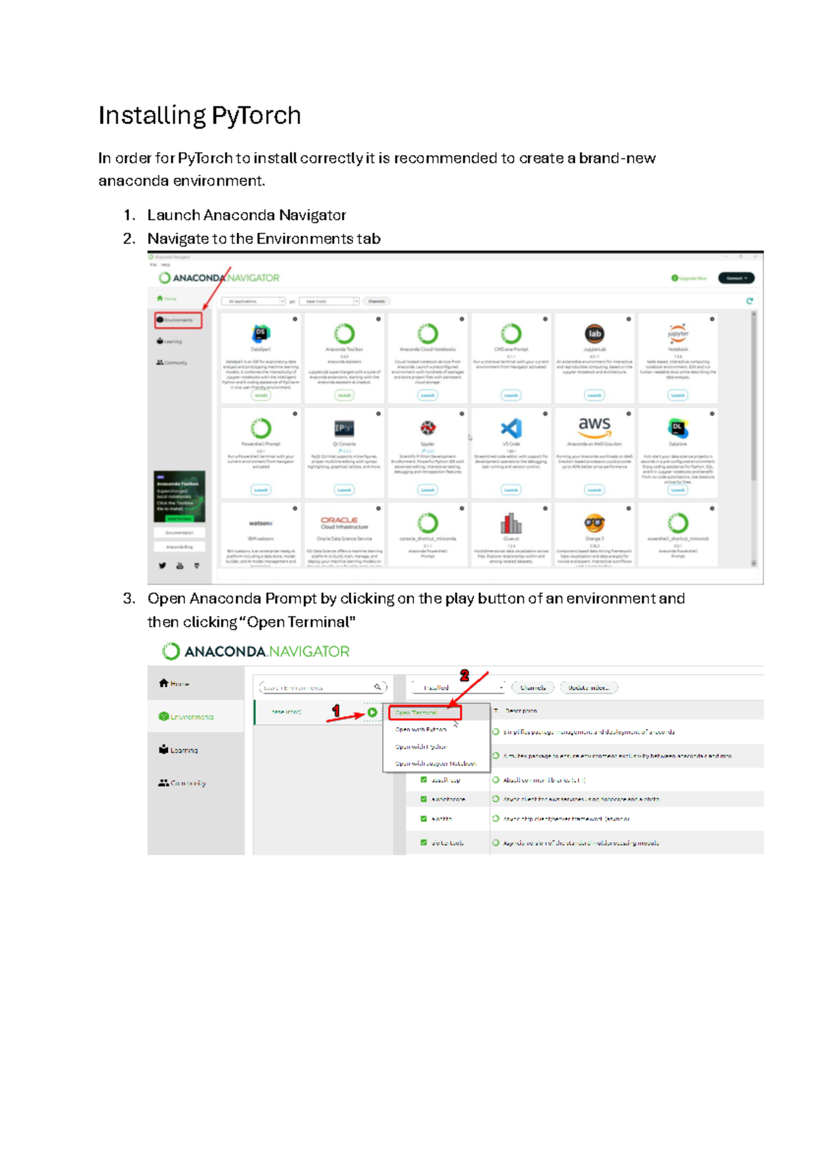
Task: Select Community in the upper Navigator sidebar
Action: tap(172, 362)
